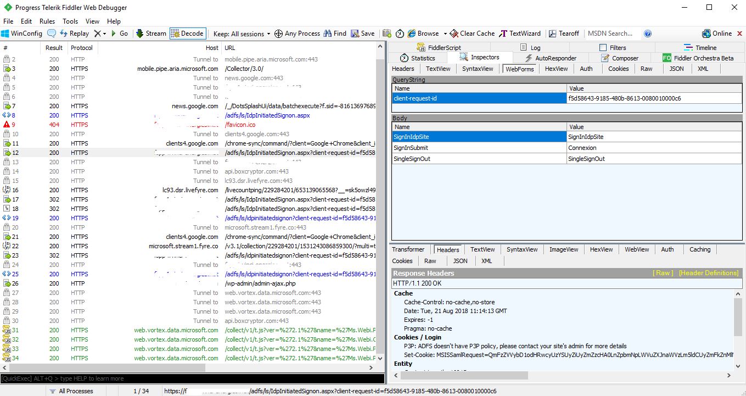The height and width of the screenshot is (396, 746).
Task: Click the camera screenshot icon
Action: tap(387, 34)
